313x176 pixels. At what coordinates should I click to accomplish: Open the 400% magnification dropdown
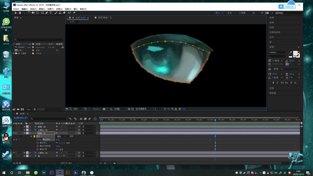pos(78,109)
